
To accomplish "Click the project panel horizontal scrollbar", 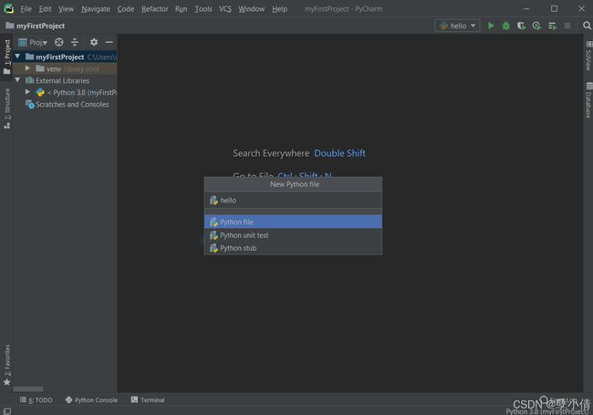I will (28, 389).
